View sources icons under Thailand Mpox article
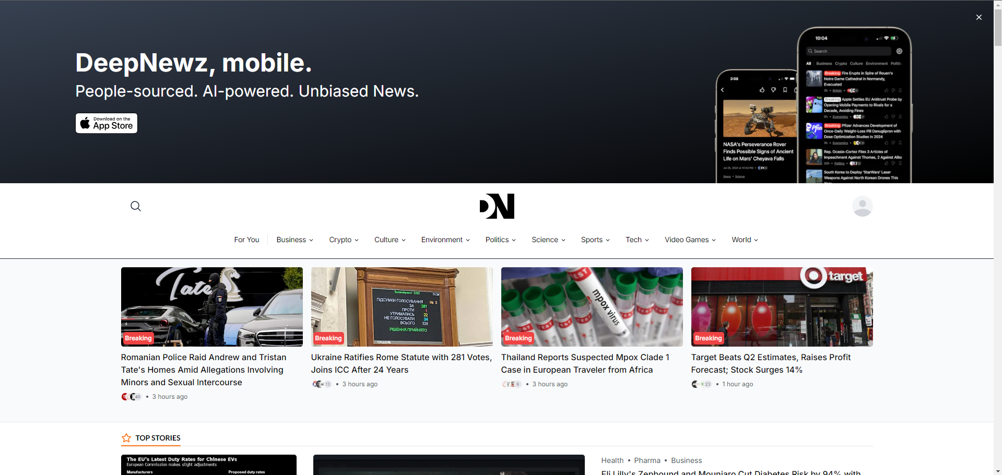Screen dimensions: 1002x475 (x=512, y=384)
